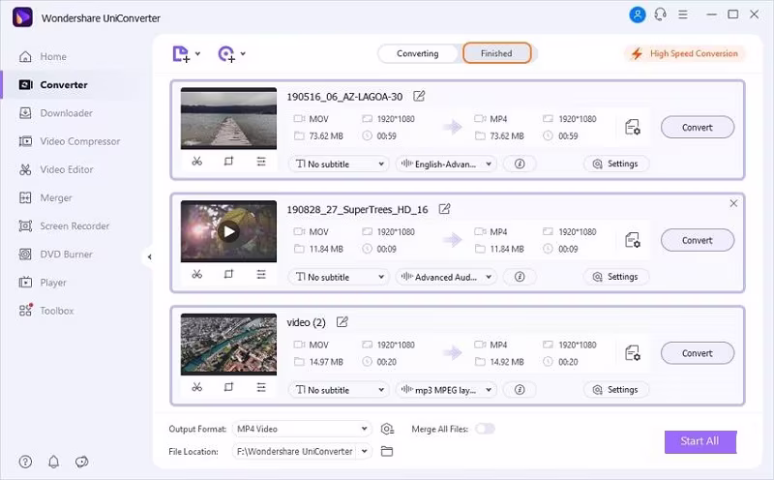Convert the AZ-LAGOA-30 video
Screen dimensions: 774x480
click(698, 128)
